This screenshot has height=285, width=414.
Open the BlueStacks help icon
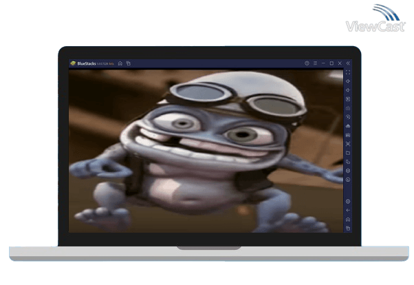pyautogui.click(x=307, y=63)
